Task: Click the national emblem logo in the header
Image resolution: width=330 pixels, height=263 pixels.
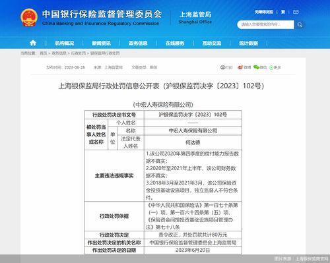Action: 29,18
